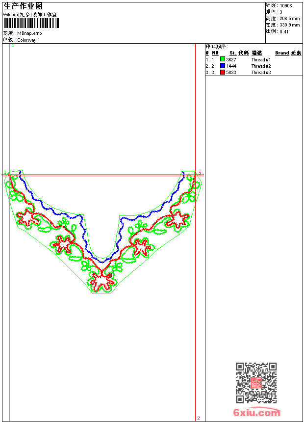Click the green marker 1 at canvas top

[13, 46]
